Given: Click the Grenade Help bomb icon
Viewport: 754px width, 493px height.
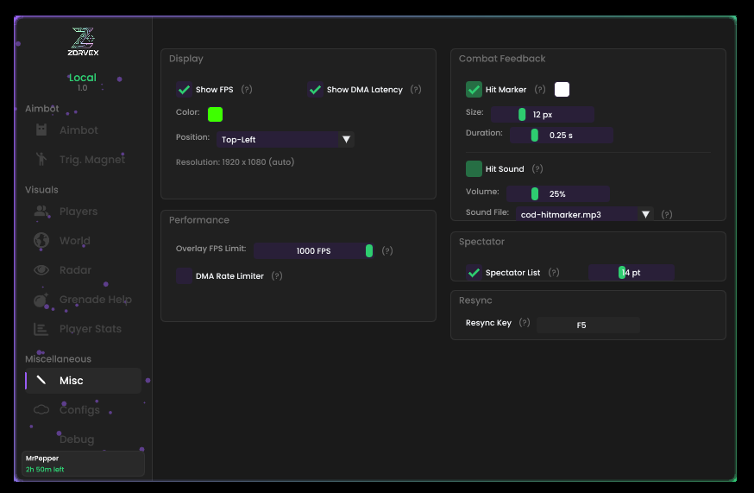Looking at the screenshot, I should tap(41, 300).
